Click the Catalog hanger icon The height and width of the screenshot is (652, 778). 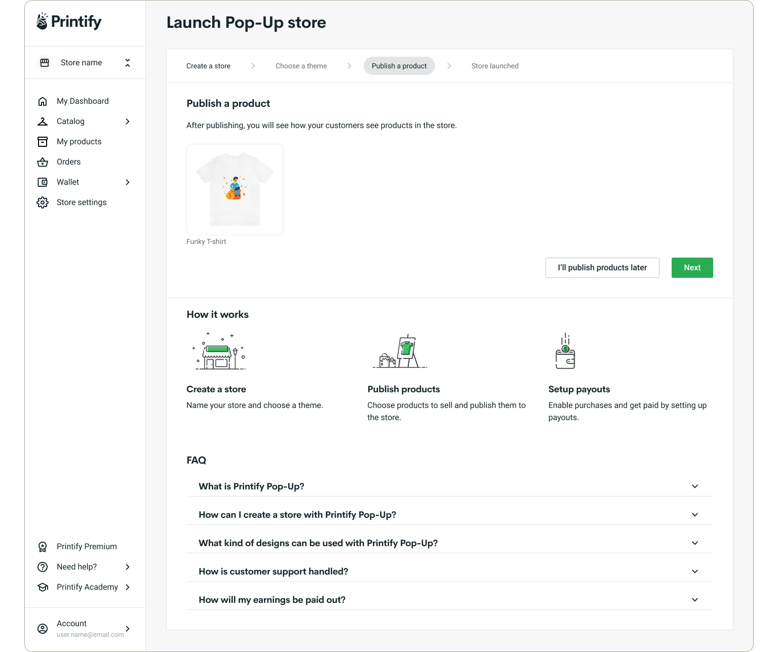tap(43, 121)
